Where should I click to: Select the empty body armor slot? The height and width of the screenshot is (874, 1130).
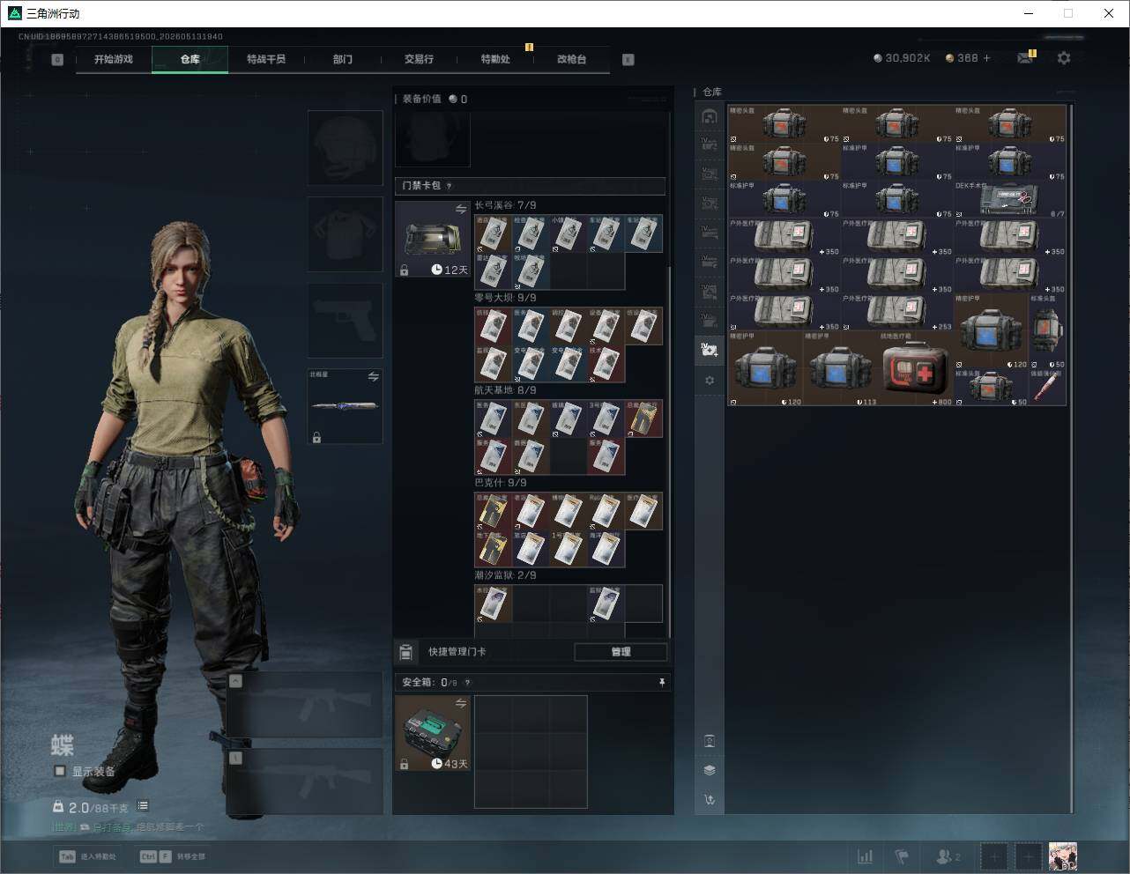[x=345, y=233]
